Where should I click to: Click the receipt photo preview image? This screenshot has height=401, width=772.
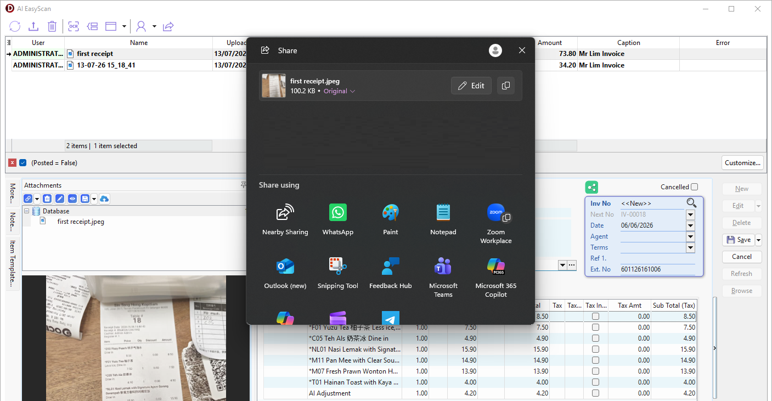pyautogui.click(x=136, y=338)
